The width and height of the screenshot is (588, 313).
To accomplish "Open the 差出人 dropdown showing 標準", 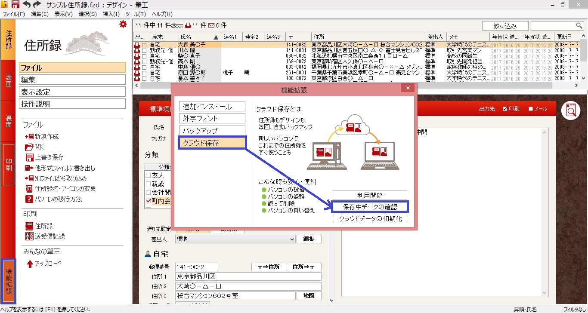I will pyautogui.click(x=235, y=239).
